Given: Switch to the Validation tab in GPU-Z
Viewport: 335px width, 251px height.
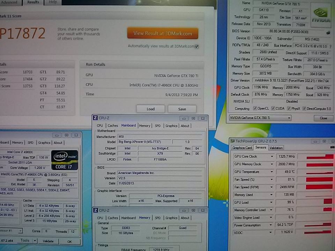Looking at the screenshot, I should (x=275, y=148).
